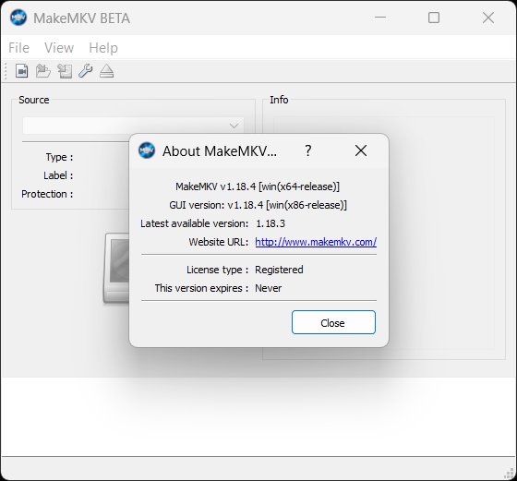Click the 'MakeMKV v1.18.4 [win(x64-release)]' text

(258, 186)
